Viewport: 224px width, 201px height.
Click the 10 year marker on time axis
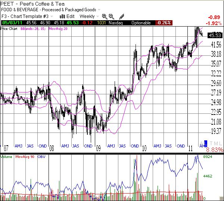[x=144, y=148]
